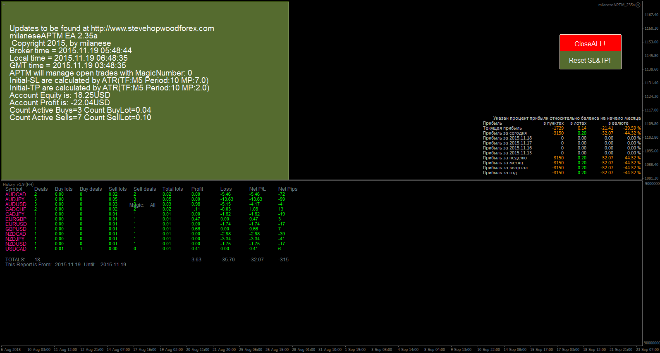Select the NZDCAD symbol row

[x=146, y=234]
